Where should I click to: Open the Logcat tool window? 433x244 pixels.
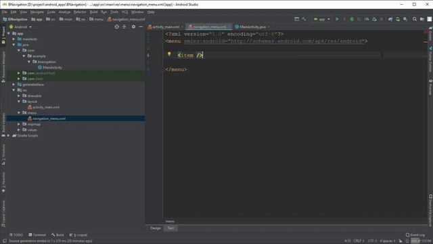click(78, 235)
